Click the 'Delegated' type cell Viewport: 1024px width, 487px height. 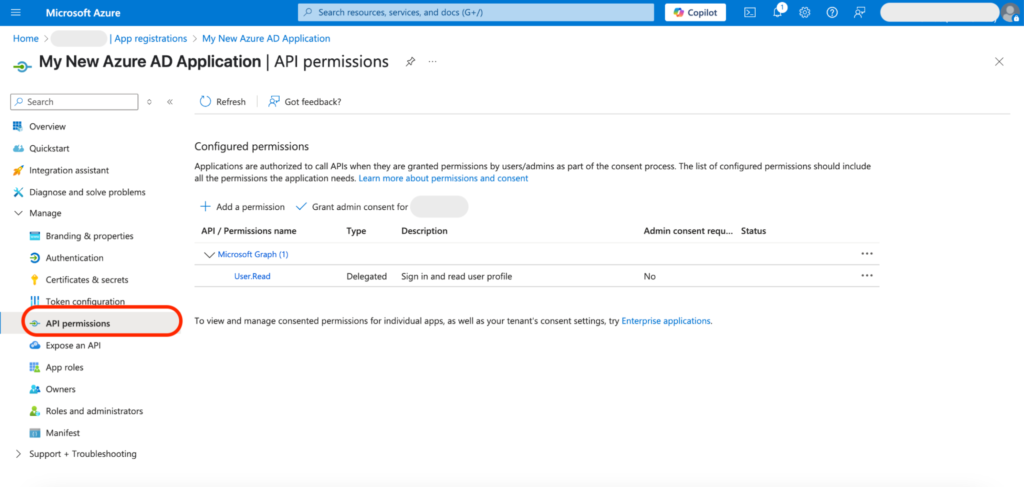367,276
